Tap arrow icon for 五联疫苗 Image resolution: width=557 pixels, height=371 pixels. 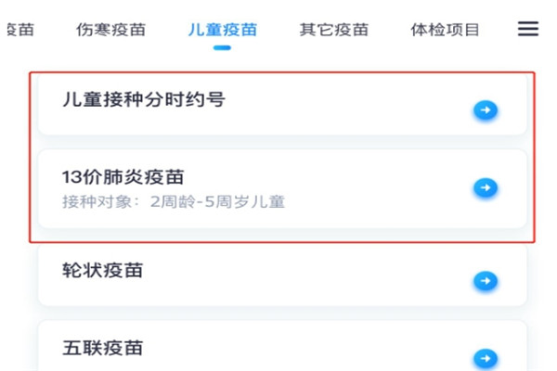point(486,358)
